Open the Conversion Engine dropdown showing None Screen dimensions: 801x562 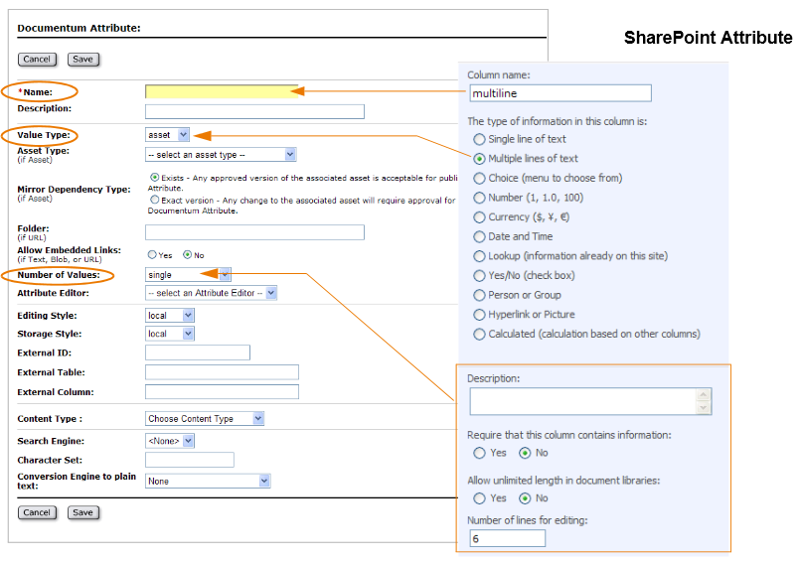coord(208,481)
